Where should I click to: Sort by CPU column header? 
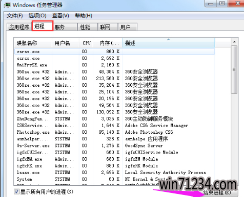pos(86,43)
